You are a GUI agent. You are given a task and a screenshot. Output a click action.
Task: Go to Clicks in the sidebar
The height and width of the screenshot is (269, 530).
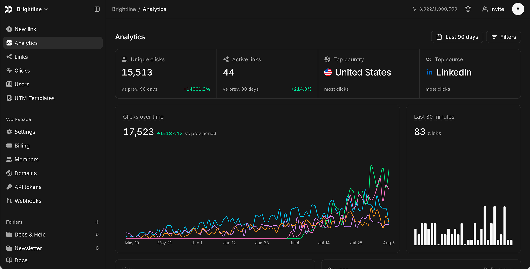(53, 70)
